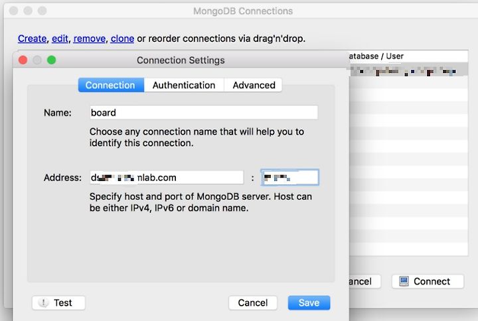
Task: Select the Connection tab
Action: 111,85
